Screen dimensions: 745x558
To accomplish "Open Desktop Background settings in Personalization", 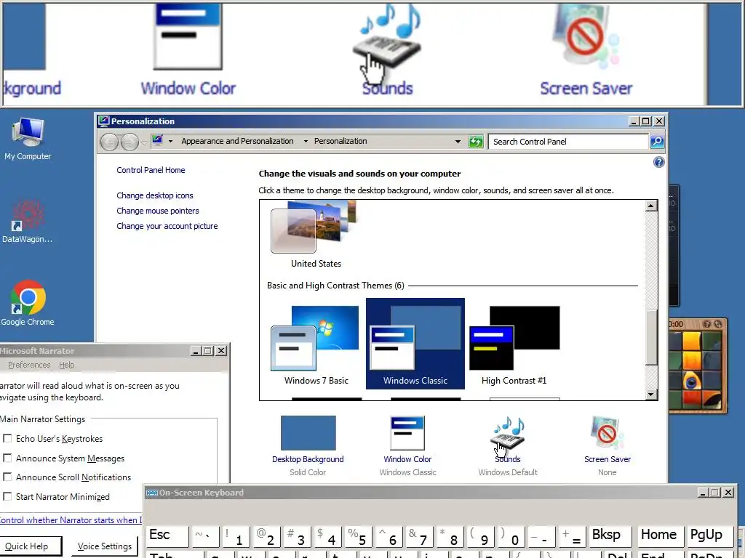I will pyautogui.click(x=308, y=445).
